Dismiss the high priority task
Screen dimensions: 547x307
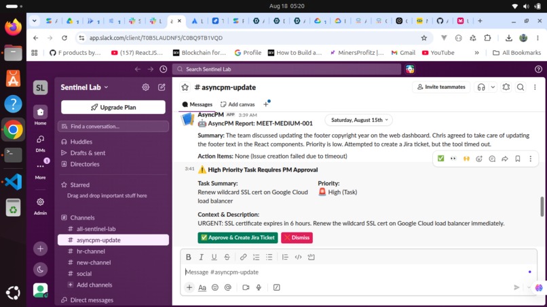(297, 238)
